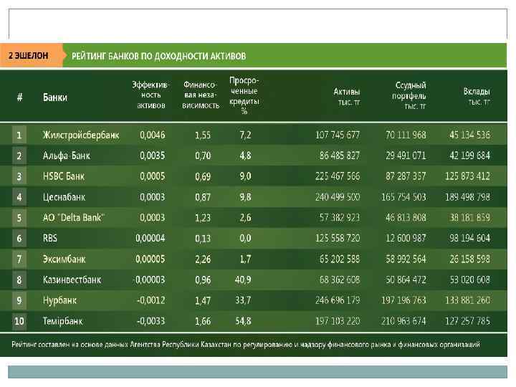This screenshot has height=387, width=516.
Task: Click the 'Эффективность активов' column header
Action: tap(150, 95)
